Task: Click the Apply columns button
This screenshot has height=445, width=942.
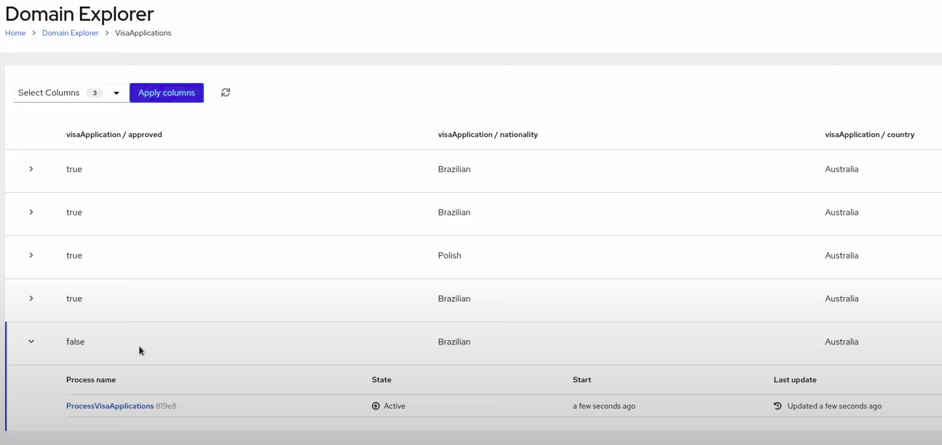Action: pos(167,92)
